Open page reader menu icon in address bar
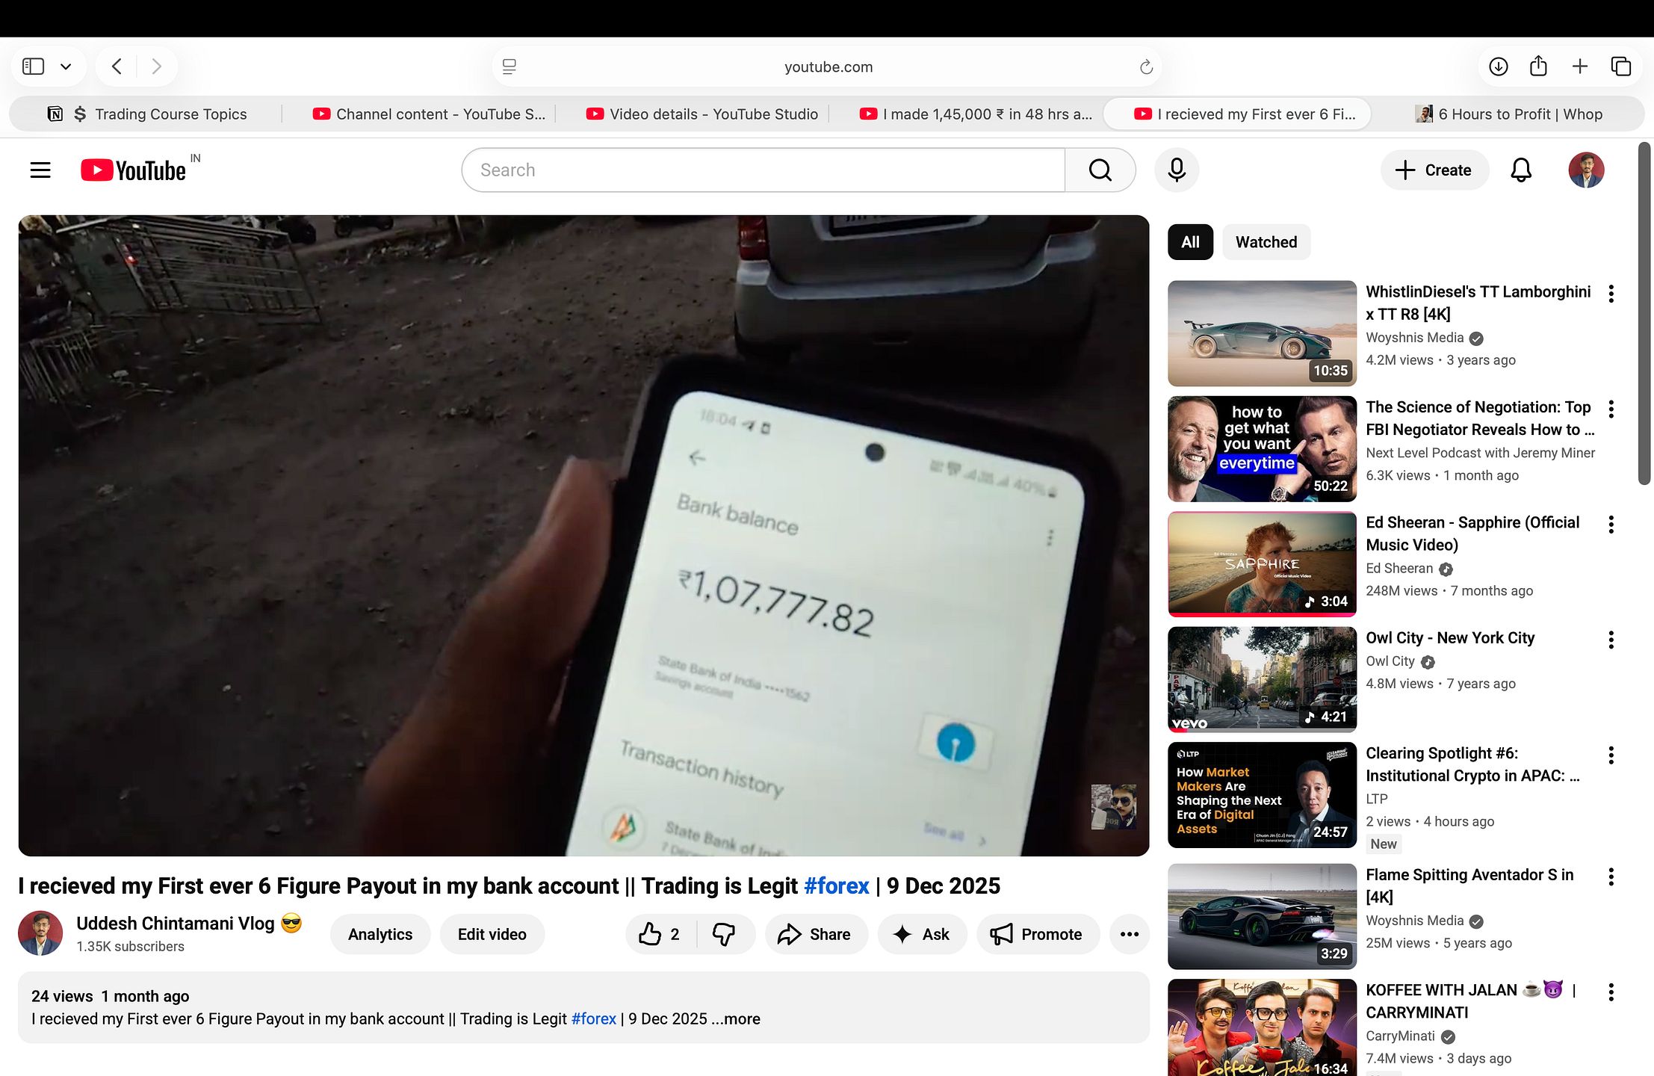1654x1076 pixels. [509, 67]
